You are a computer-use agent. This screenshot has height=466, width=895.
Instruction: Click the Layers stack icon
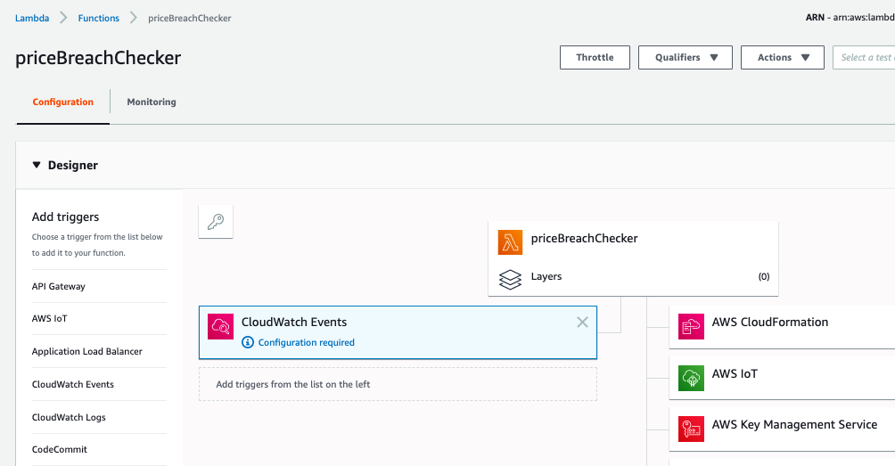510,280
